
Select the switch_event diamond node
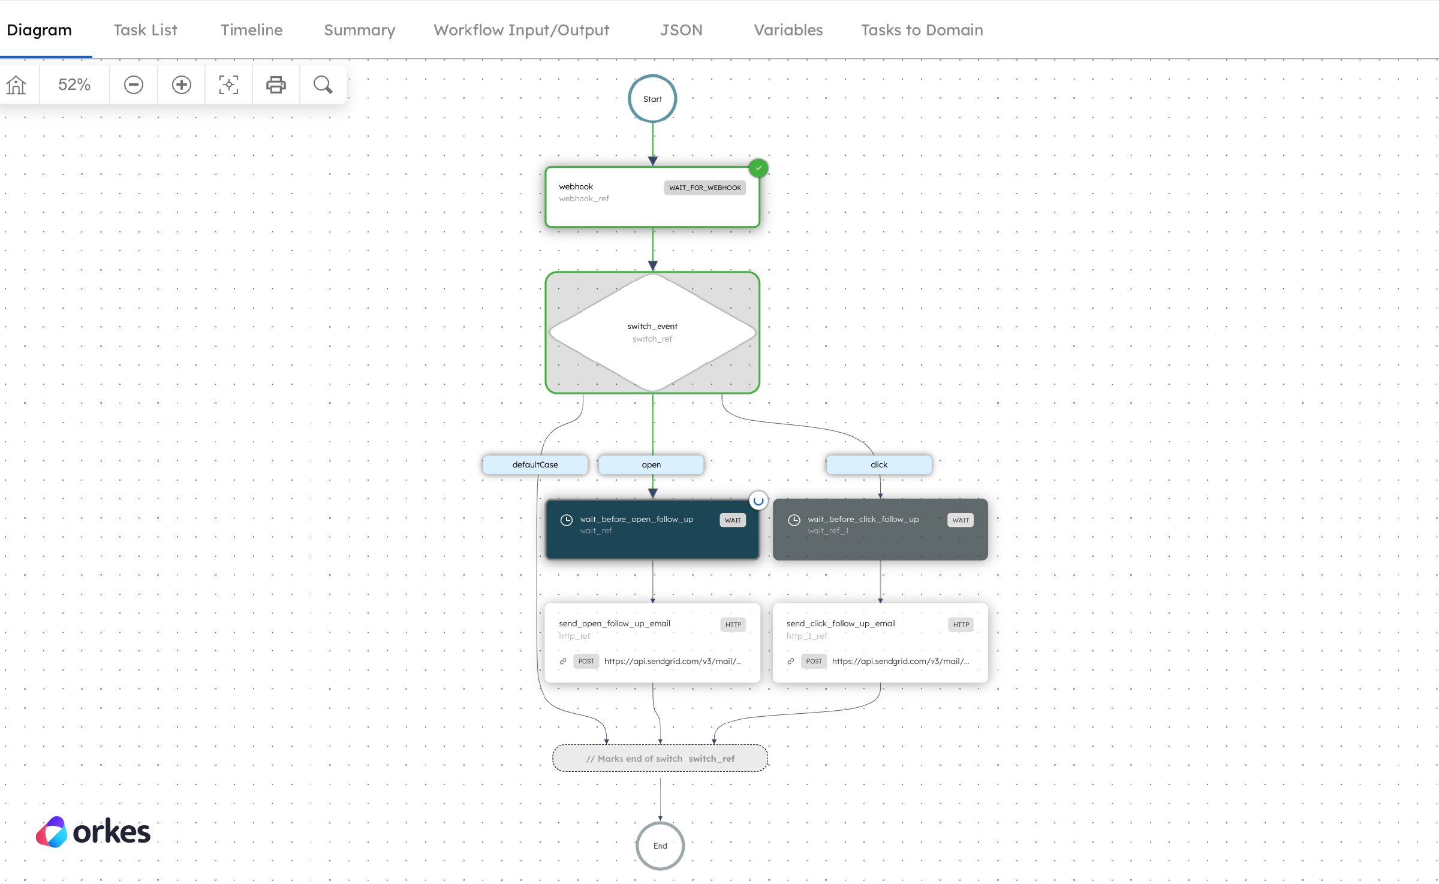coord(652,333)
